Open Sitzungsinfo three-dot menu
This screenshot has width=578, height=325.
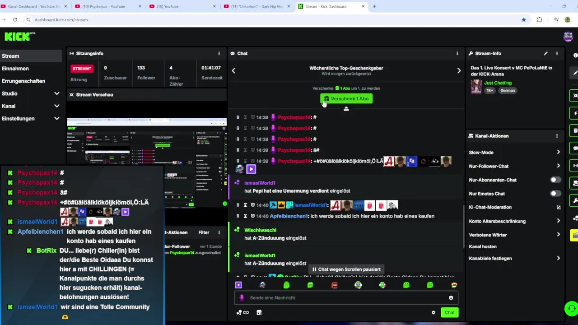219,53
